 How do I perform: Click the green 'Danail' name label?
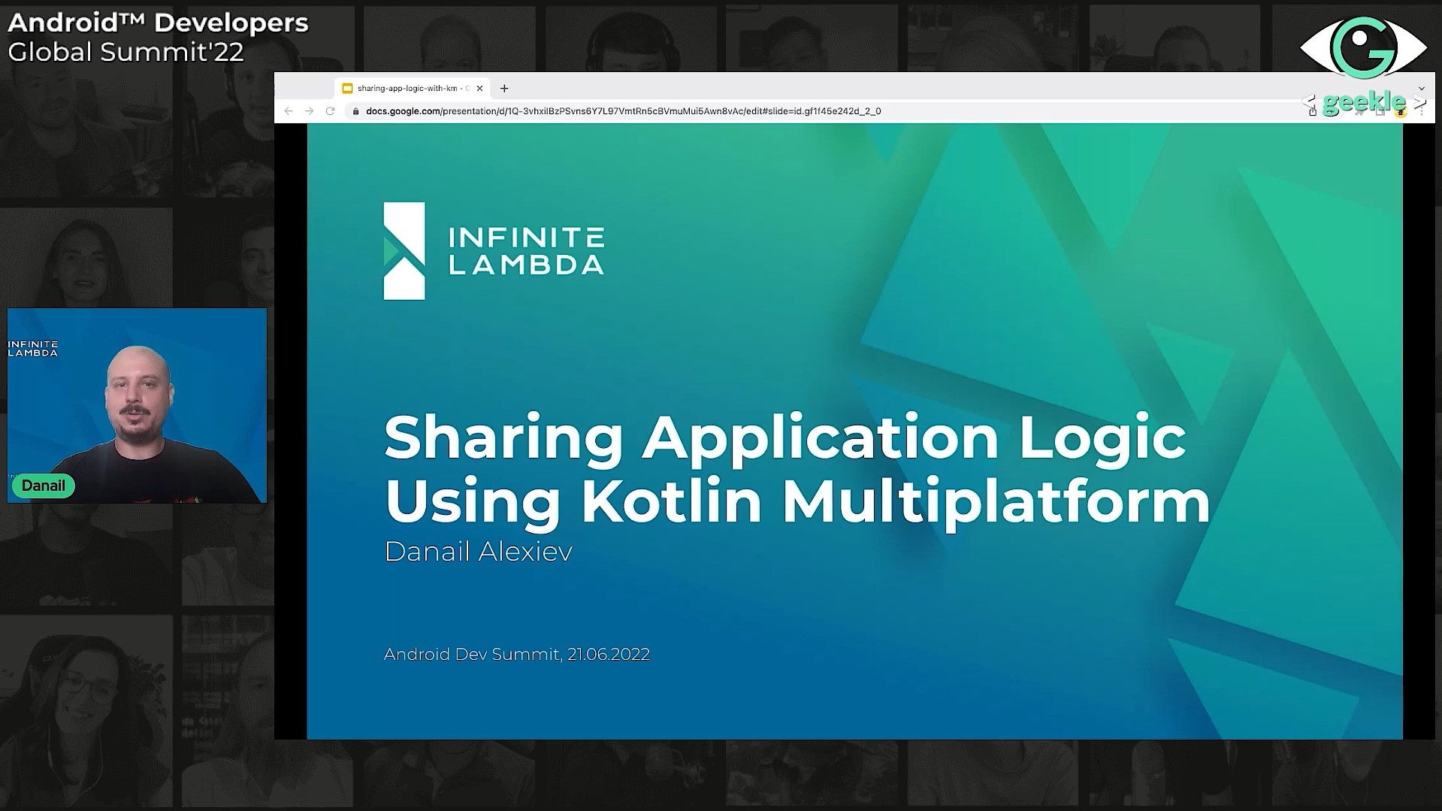point(44,486)
